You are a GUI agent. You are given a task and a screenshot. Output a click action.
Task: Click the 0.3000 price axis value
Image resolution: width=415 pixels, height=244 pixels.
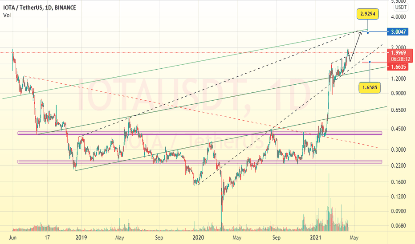(x=398, y=150)
